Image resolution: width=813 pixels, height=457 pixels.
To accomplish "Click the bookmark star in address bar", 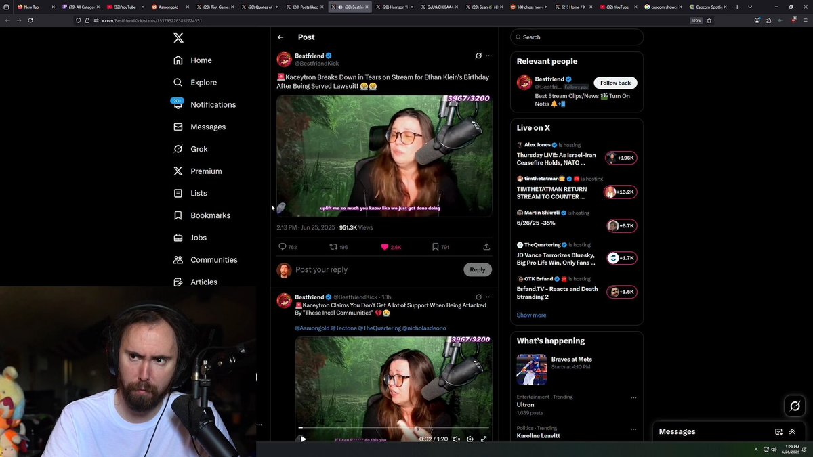I will click(x=709, y=20).
